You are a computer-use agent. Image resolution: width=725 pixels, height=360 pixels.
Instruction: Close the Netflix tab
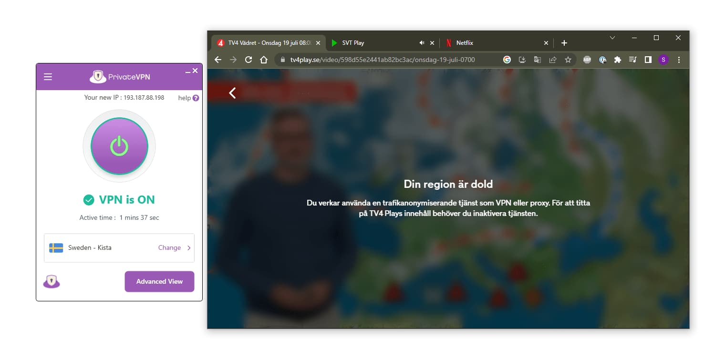pyautogui.click(x=546, y=43)
